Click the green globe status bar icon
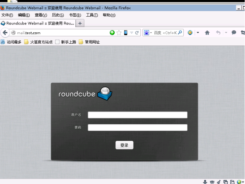This screenshot has width=245, height=184. tap(239, 182)
